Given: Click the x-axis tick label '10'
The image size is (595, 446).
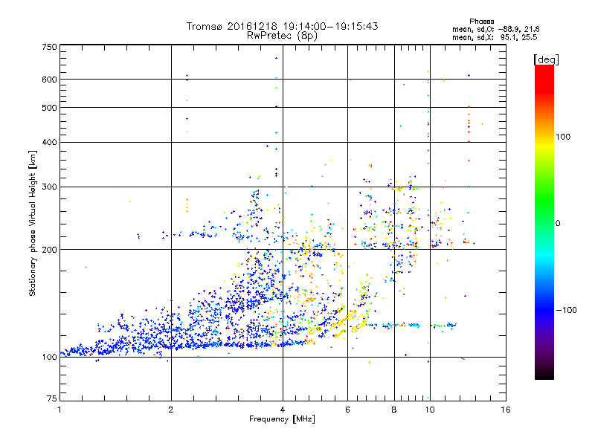Looking at the screenshot, I should [430, 410].
